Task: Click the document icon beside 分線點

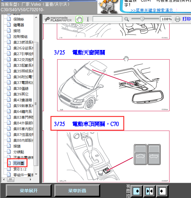Action: pyautogui.click(x=9, y=152)
